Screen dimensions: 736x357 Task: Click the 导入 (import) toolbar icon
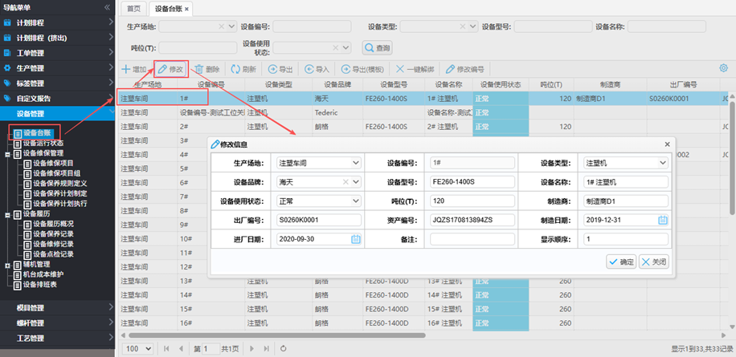309,70
